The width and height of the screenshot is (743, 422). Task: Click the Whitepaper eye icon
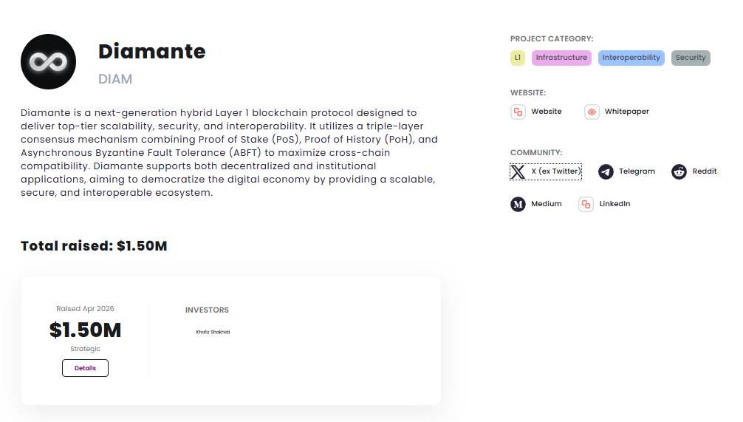pyautogui.click(x=592, y=112)
